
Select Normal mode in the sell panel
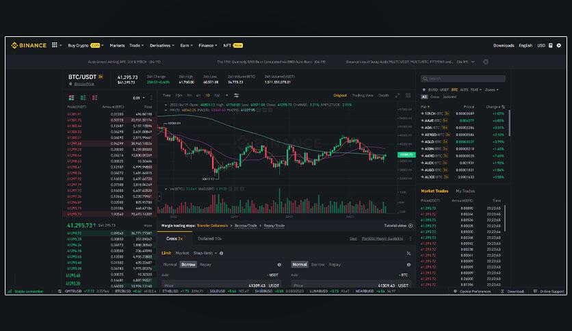[x=300, y=265]
